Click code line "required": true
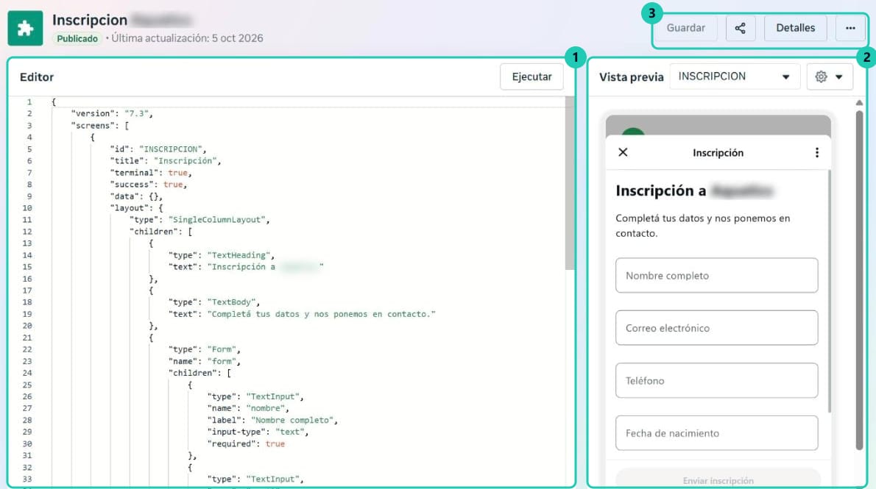 pos(246,443)
